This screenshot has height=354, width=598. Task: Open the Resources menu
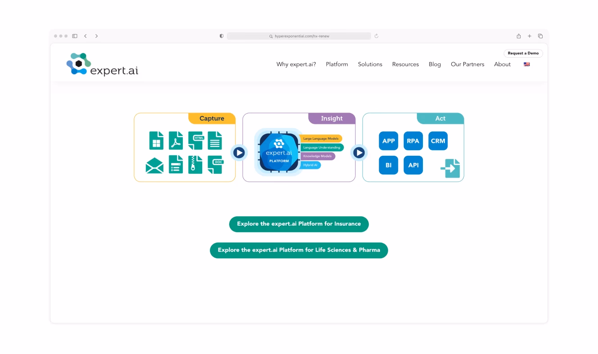pos(405,64)
